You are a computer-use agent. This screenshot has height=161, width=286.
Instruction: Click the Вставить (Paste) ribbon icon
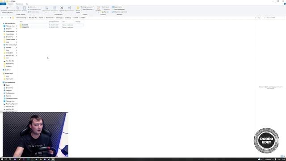25,8
